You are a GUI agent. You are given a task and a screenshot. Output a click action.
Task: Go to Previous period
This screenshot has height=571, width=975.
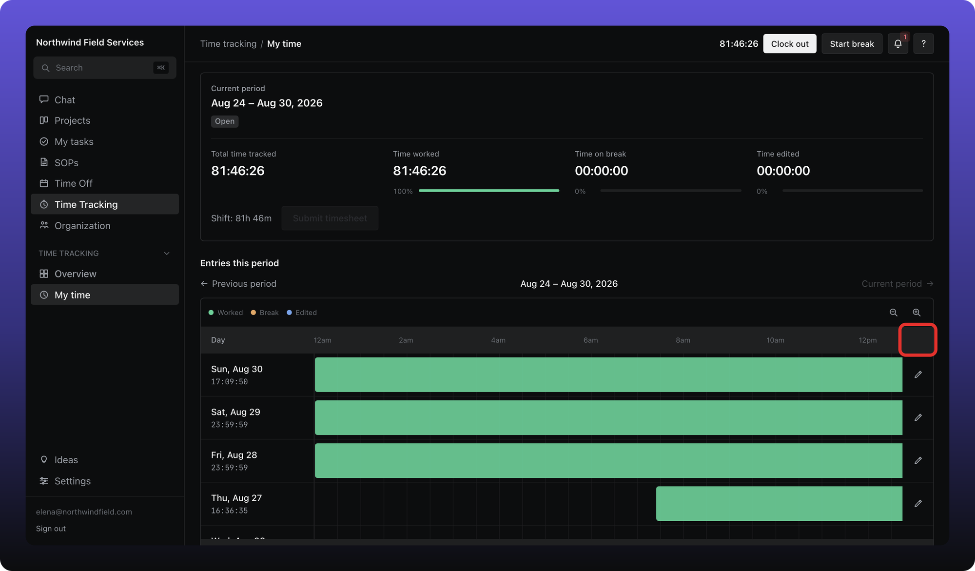point(238,284)
